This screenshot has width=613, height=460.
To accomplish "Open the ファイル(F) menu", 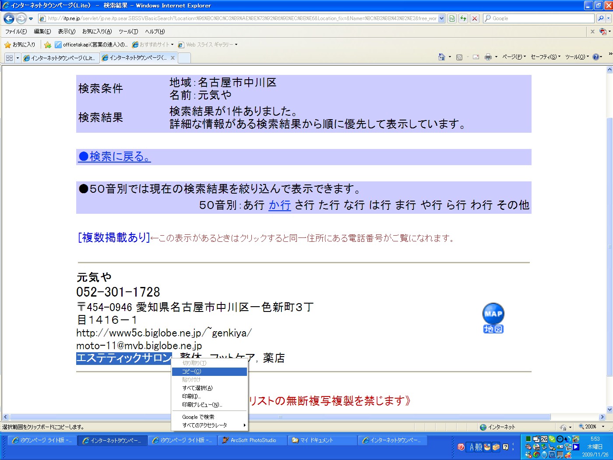I will click(x=16, y=32).
